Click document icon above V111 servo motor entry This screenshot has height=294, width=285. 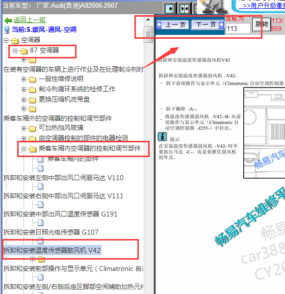(41, 187)
